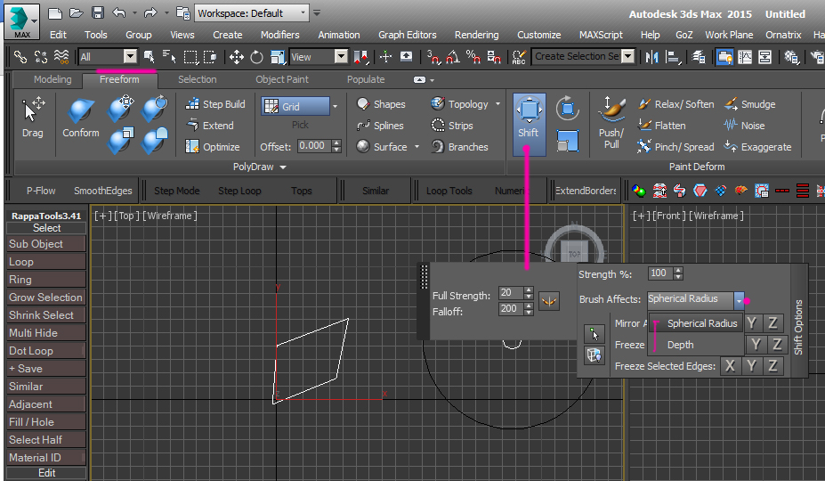The width and height of the screenshot is (825, 481).
Task: Select the Rectangular Selection Region icon
Action: tap(190, 57)
